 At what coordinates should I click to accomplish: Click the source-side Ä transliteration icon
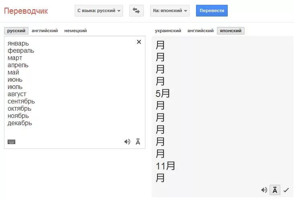pyautogui.click(x=138, y=142)
